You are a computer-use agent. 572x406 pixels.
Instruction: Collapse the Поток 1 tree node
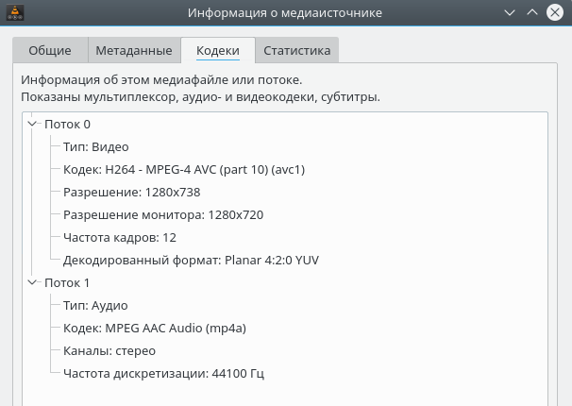pyautogui.click(x=33, y=282)
